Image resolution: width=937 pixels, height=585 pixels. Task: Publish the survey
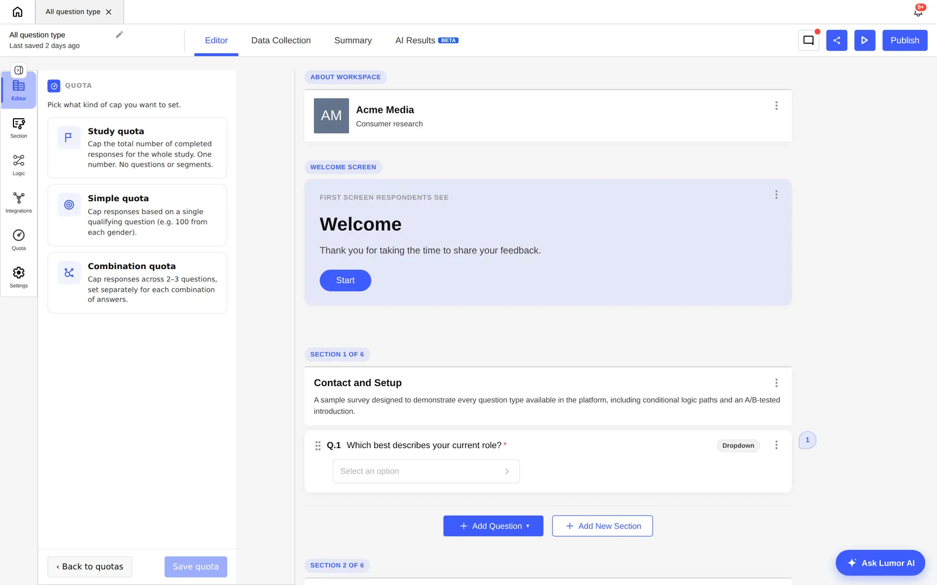tap(905, 40)
